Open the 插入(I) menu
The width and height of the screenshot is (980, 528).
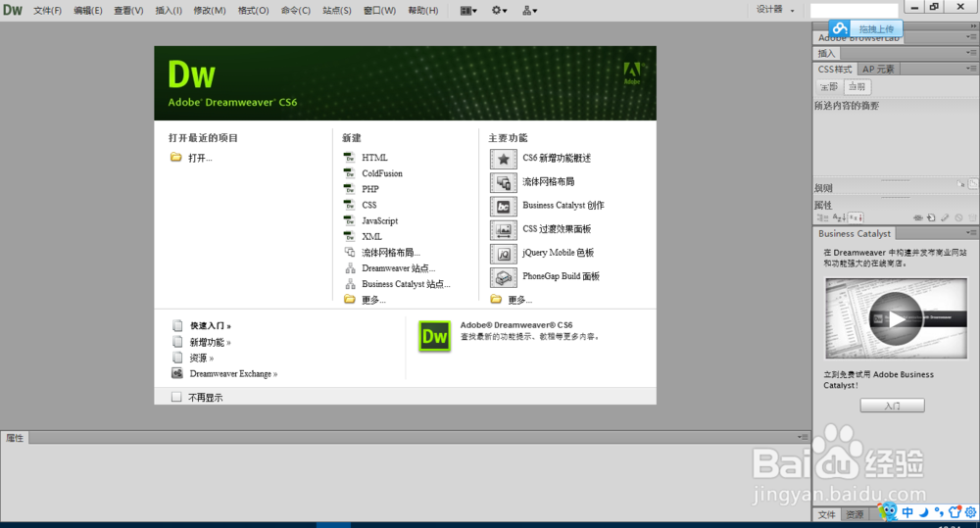[169, 11]
